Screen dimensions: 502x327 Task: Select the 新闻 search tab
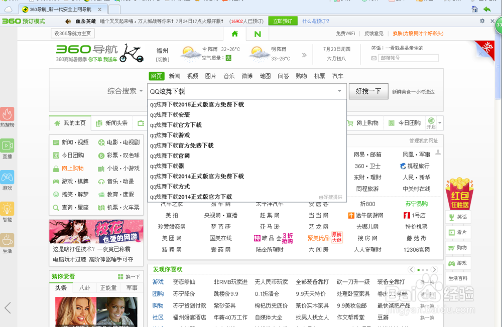[x=175, y=76]
